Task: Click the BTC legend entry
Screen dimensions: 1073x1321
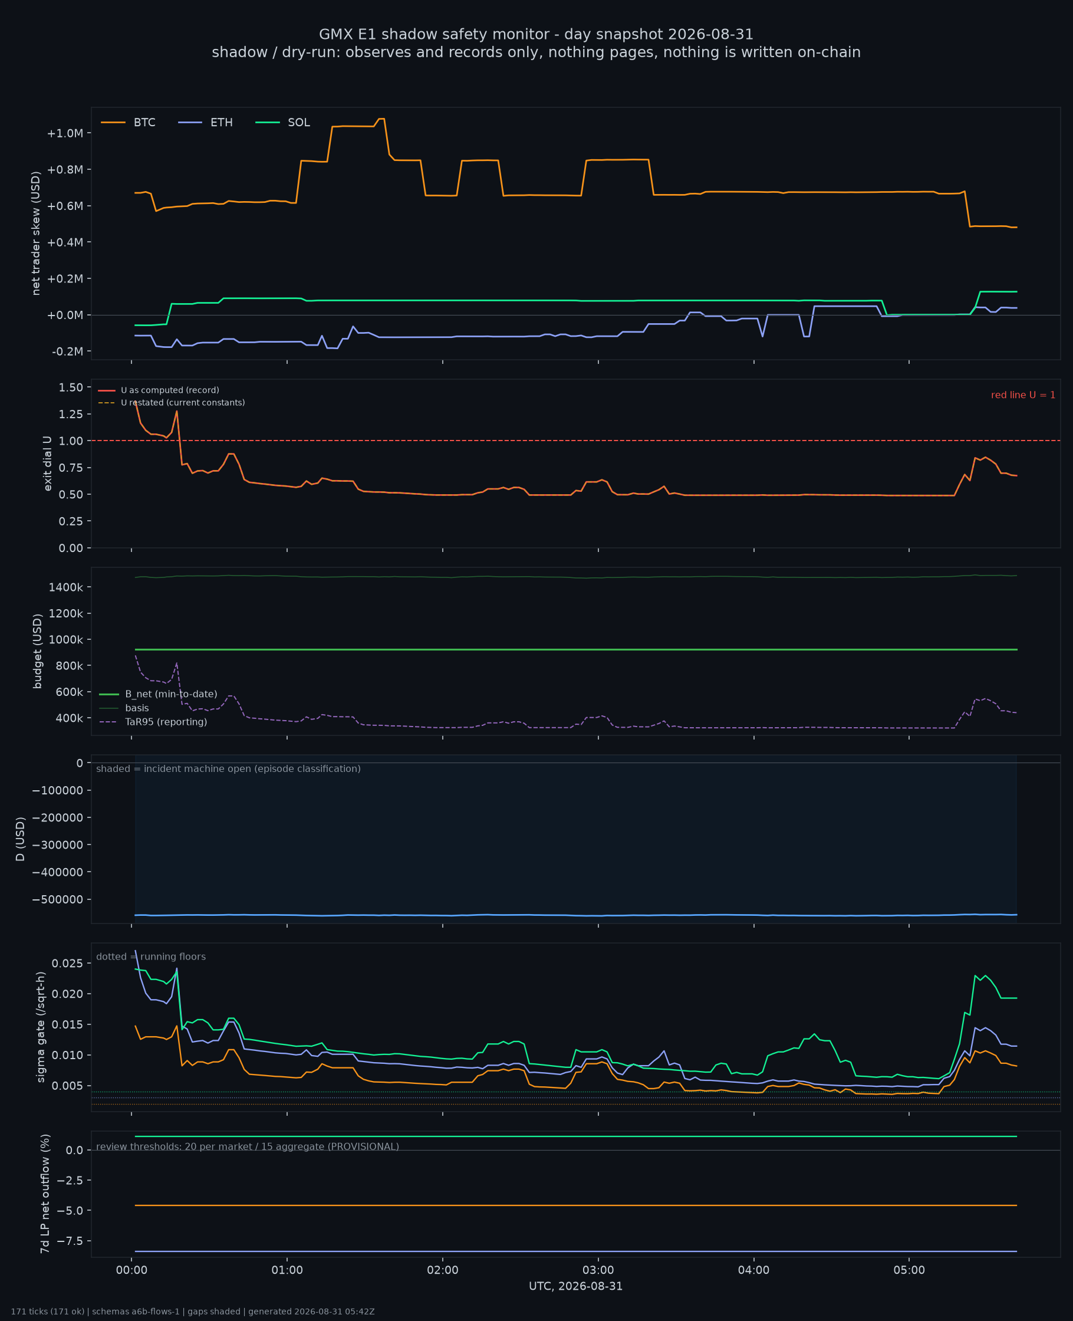Action: tap(128, 123)
